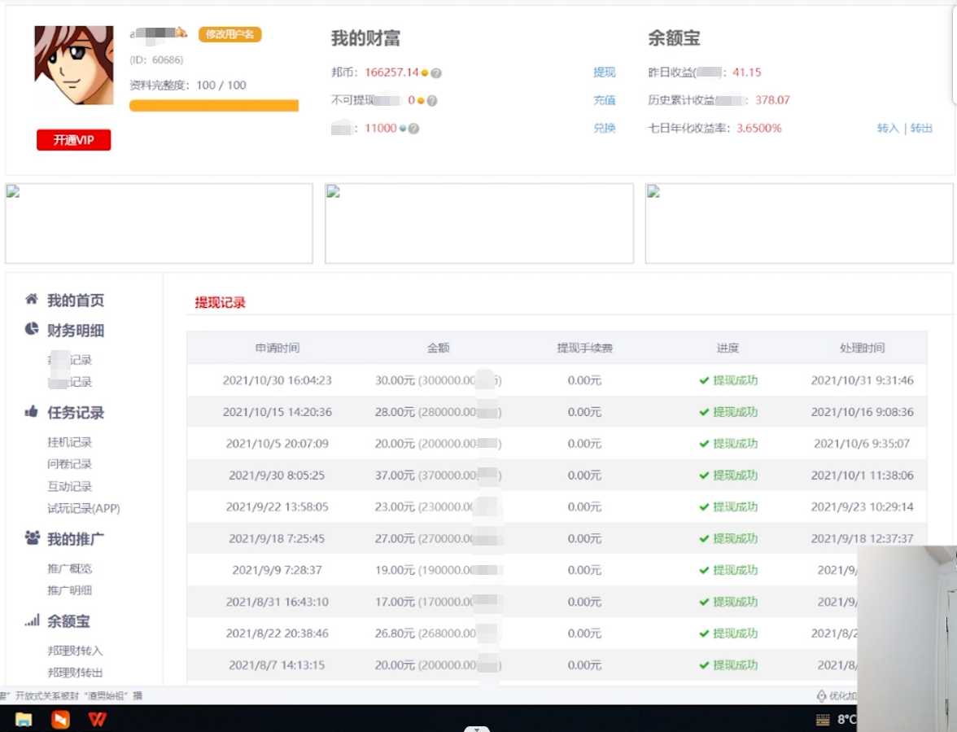
Task: Click the user avatar picture
Action: tap(74, 65)
